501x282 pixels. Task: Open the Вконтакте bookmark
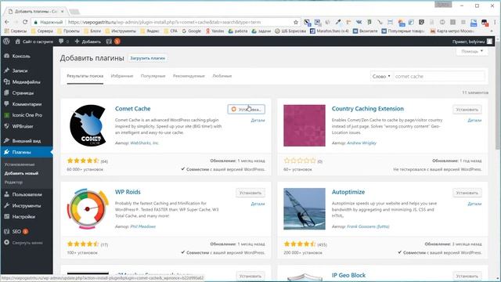click(365, 31)
